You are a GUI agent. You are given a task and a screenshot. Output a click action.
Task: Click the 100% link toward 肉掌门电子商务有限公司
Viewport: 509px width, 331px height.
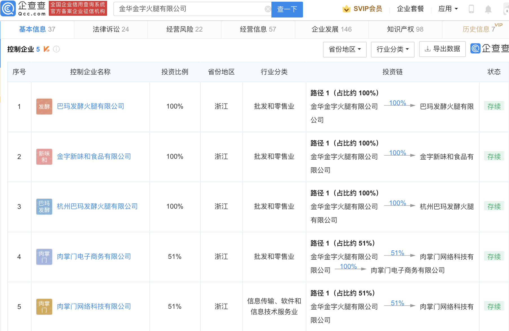[x=348, y=267]
